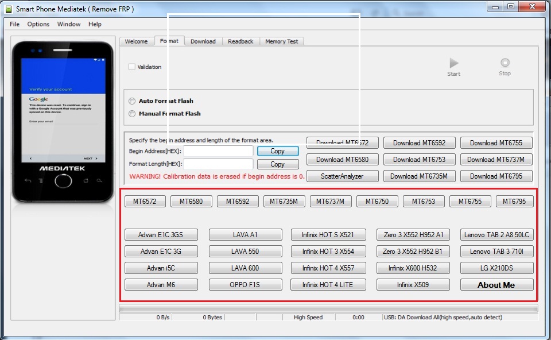Click the Format Length HEX input field
Screen dimensions: 551x340
pos(218,164)
